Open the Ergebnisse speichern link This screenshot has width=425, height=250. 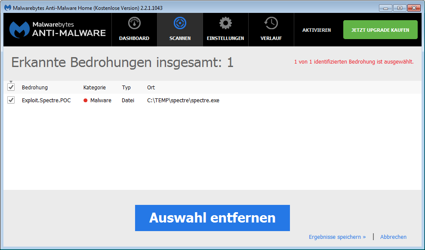pyautogui.click(x=337, y=237)
